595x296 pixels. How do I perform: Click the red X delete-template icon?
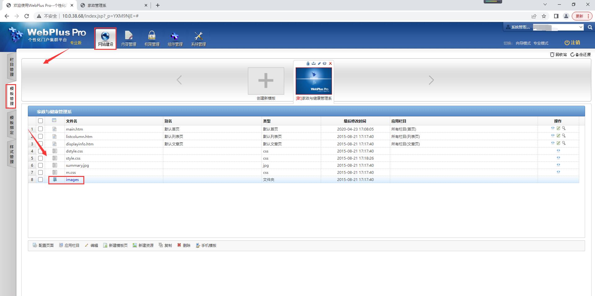coord(330,63)
